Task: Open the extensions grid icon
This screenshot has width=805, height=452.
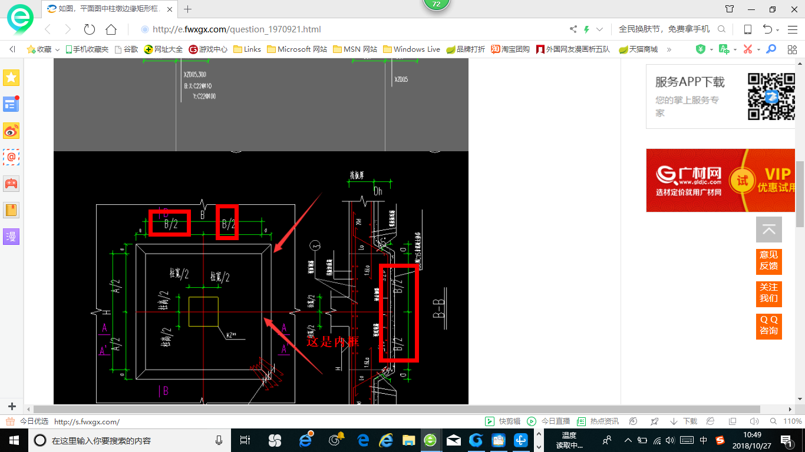Action: click(x=792, y=49)
